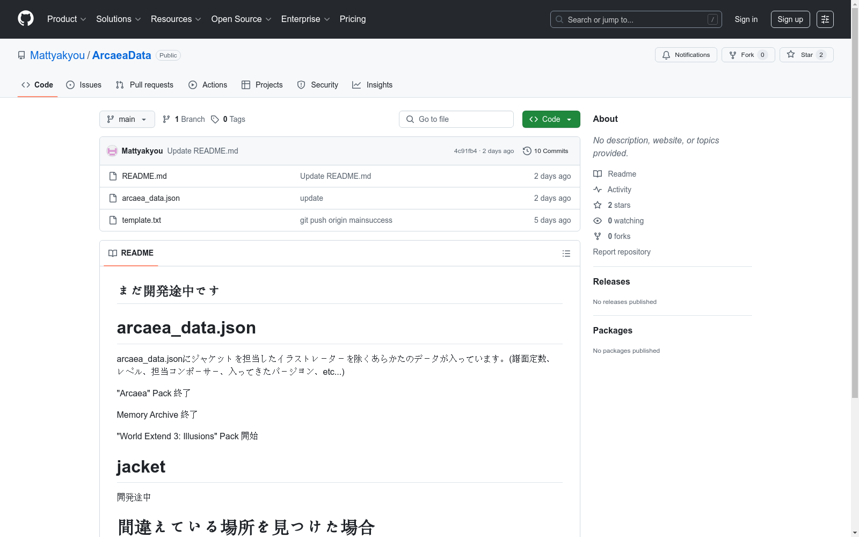The width and height of the screenshot is (859, 537).
Task: Click the Go to file search field
Action: coord(456,119)
